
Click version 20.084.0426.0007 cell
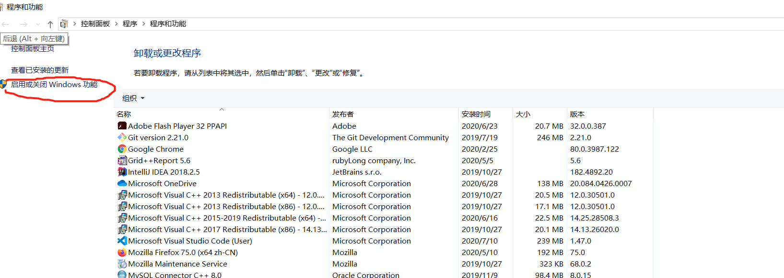point(601,183)
